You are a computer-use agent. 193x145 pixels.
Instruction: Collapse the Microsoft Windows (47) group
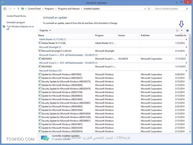tap(186, 71)
